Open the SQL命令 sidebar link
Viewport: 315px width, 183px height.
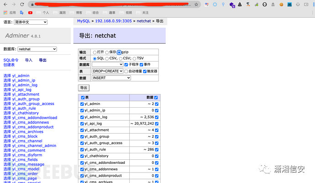pyautogui.click(x=11, y=60)
